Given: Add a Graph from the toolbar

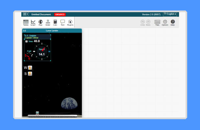Looking at the screenshot, I should pyautogui.click(x=33, y=23).
